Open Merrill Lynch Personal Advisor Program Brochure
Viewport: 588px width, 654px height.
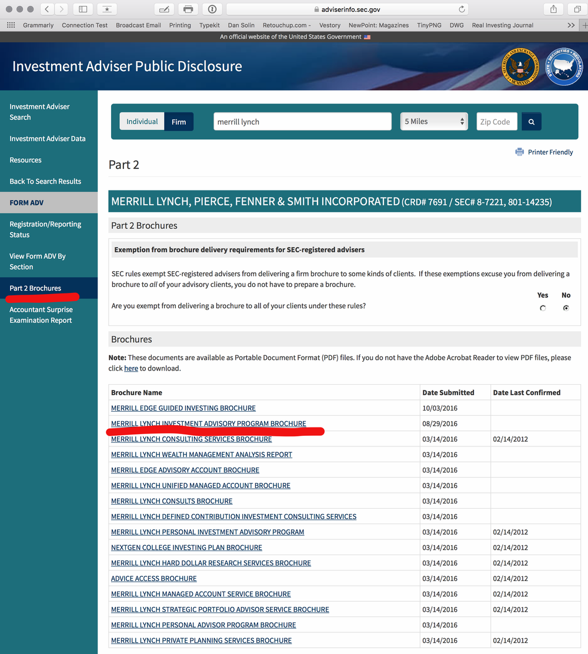pos(203,625)
